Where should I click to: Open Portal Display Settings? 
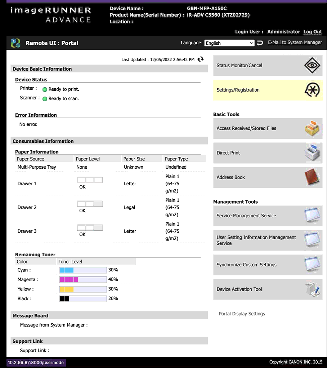242,314
